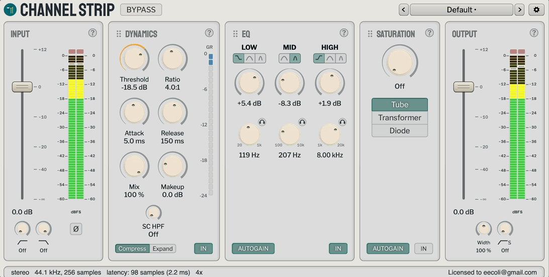Open help for the Output section

tap(533, 33)
